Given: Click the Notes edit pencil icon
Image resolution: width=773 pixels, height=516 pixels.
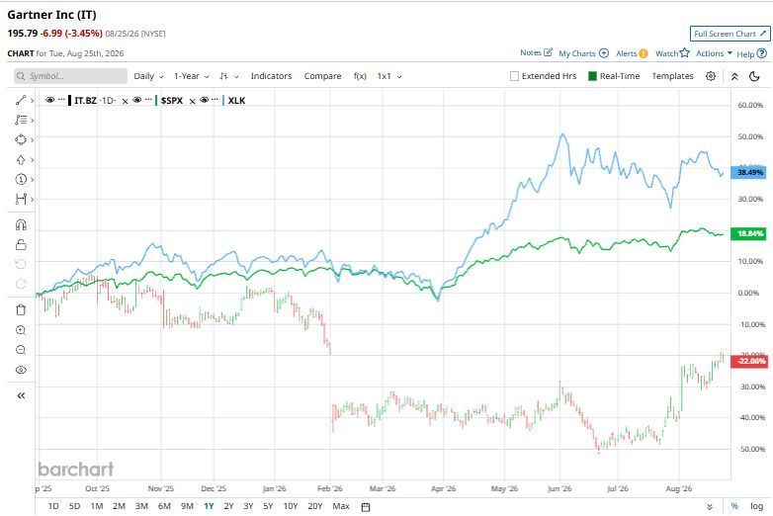Looking at the screenshot, I should click(x=548, y=52).
